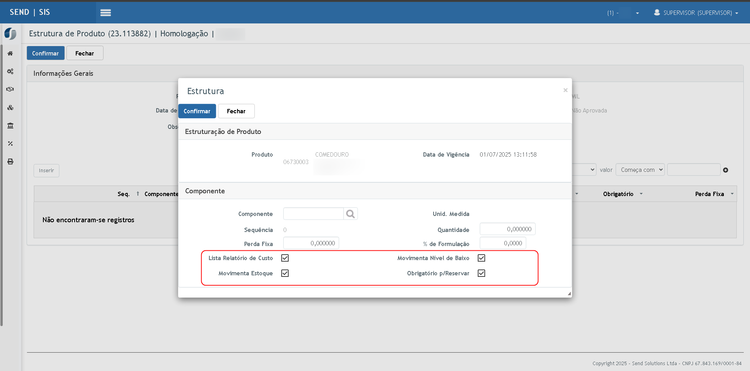The image size is (750, 371).
Task: Open Obrigatório column dropdown arrow
Action: [x=641, y=194]
